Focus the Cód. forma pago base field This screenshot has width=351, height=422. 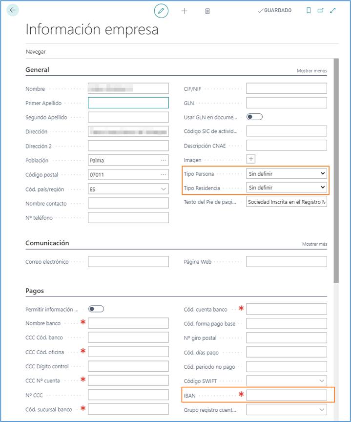tap(287, 323)
